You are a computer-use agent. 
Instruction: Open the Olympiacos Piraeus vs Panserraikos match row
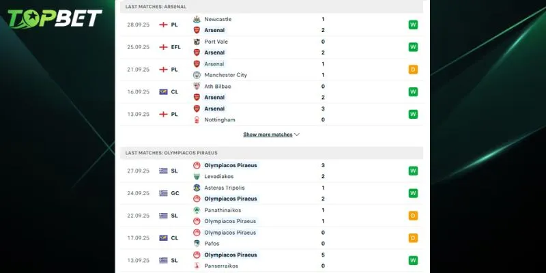272,260
